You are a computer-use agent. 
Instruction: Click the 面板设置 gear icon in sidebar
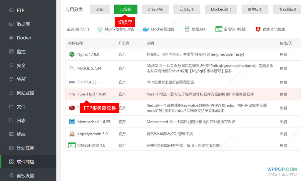[x=11, y=175]
